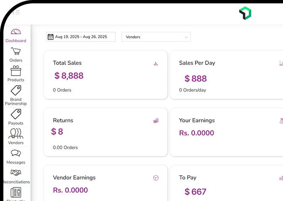Open Products gift box icon
Image resolution: width=283 pixels, height=201 pixels.
pyautogui.click(x=16, y=71)
